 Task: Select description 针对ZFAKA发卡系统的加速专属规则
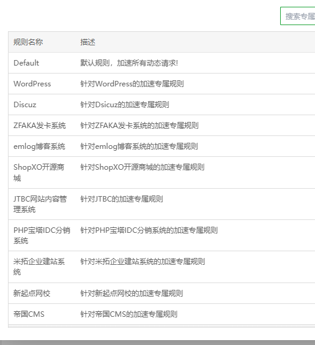(139, 126)
